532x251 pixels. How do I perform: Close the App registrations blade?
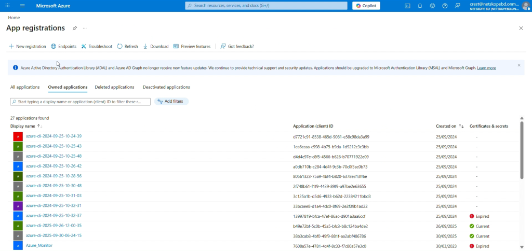(521, 28)
